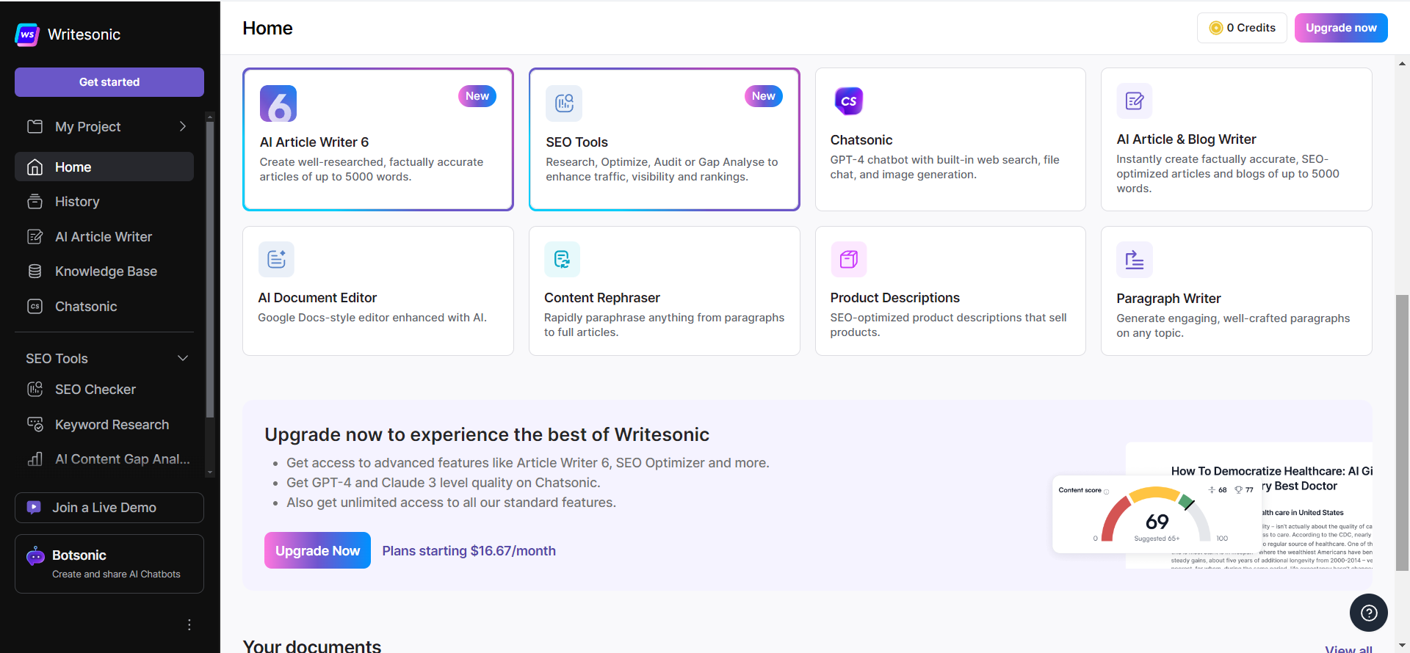Click Plans starting $16.67/month link
1410x653 pixels.
pos(469,551)
